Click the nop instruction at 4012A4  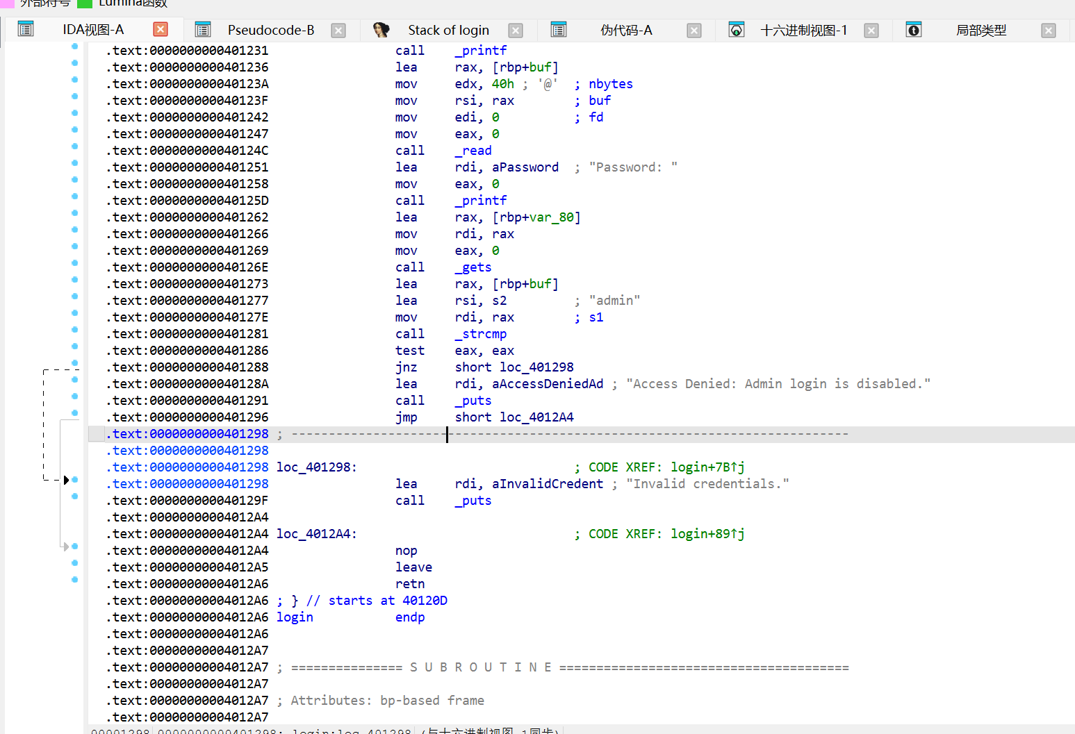point(407,551)
